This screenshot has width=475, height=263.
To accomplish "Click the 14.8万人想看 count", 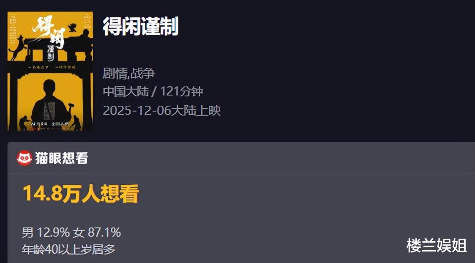I will coord(80,194).
